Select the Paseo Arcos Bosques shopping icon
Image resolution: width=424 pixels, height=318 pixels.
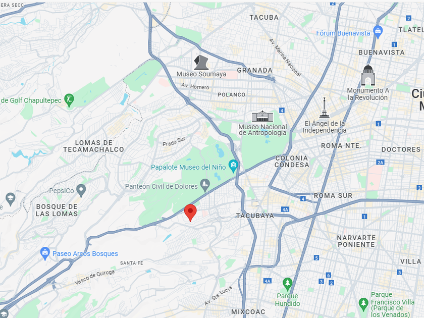pos(45,253)
